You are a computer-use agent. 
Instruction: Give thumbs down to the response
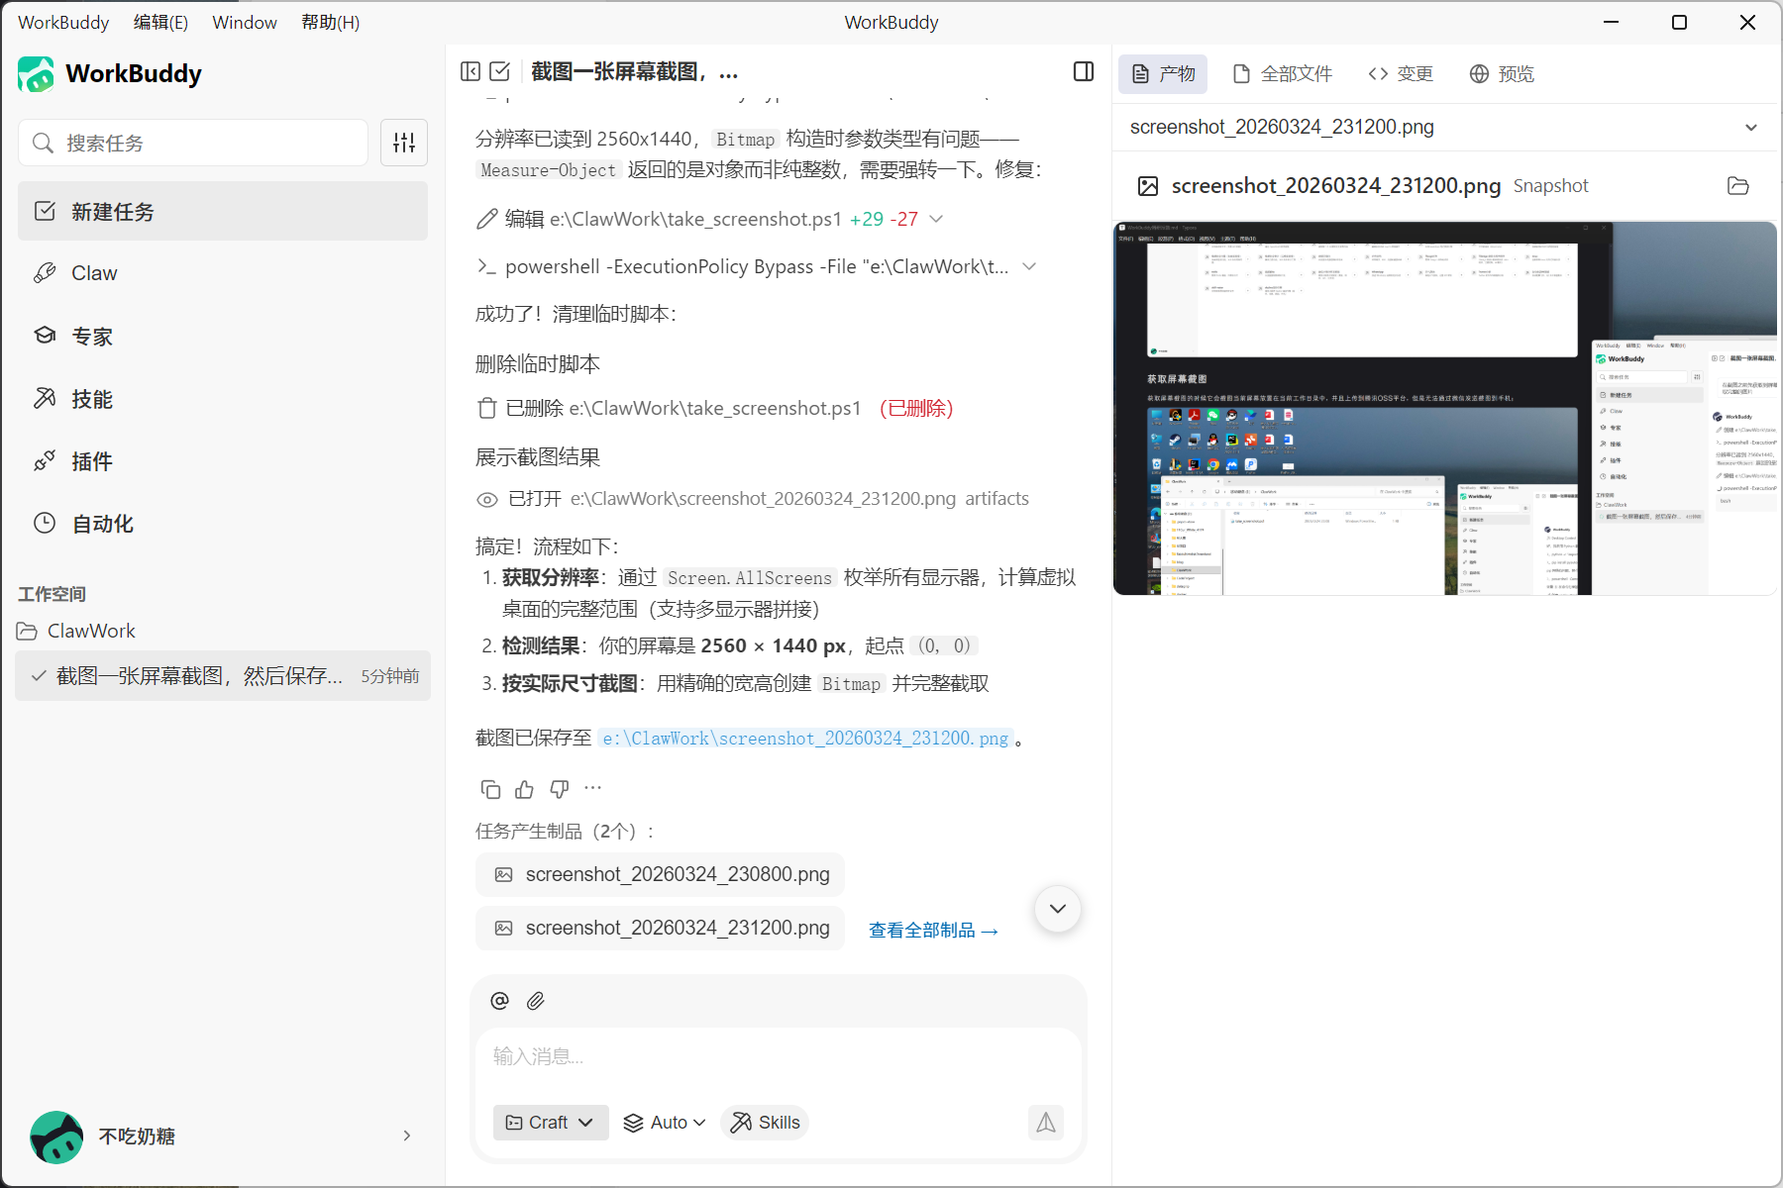point(560,789)
